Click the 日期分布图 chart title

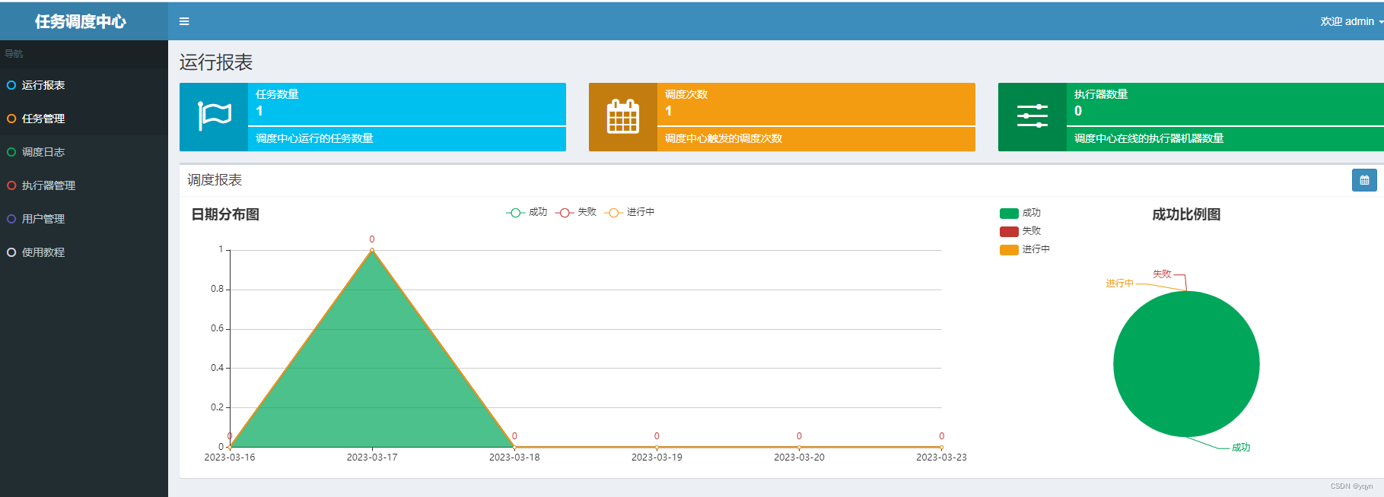(x=225, y=214)
